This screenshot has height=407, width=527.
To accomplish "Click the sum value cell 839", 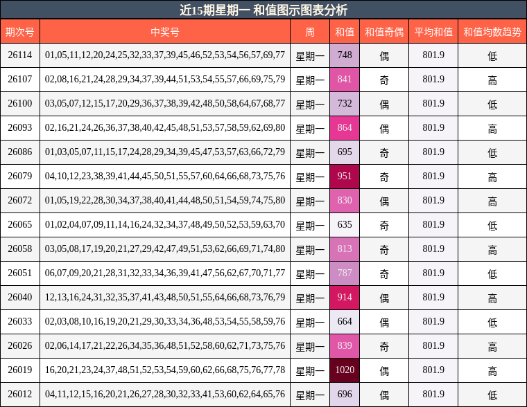I will pyautogui.click(x=345, y=346).
